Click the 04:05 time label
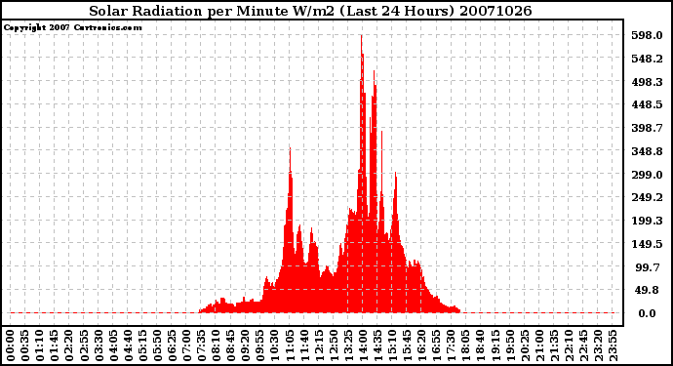Screen dimensions: 673x366 pos(113,346)
